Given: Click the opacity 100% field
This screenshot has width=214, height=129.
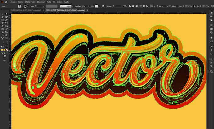Looking at the screenshot, I should pyautogui.click(x=84, y=6).
